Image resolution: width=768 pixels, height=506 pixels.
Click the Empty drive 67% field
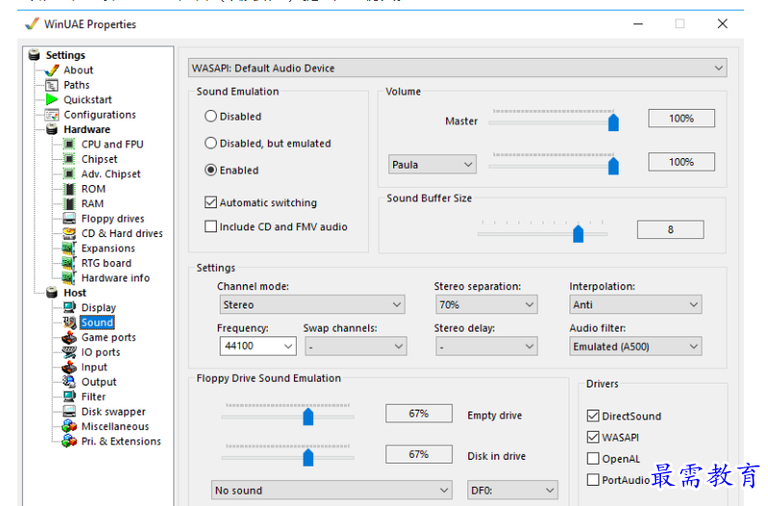pos(419,413)
